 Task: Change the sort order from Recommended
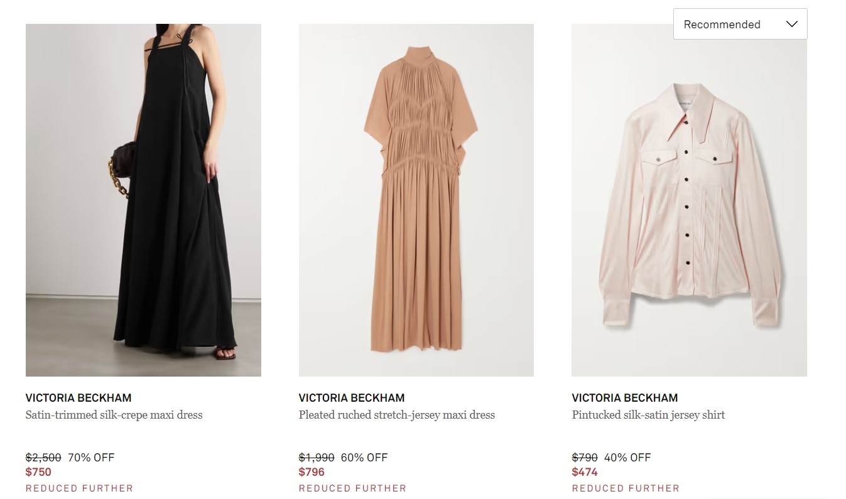(x=740, y=24)
